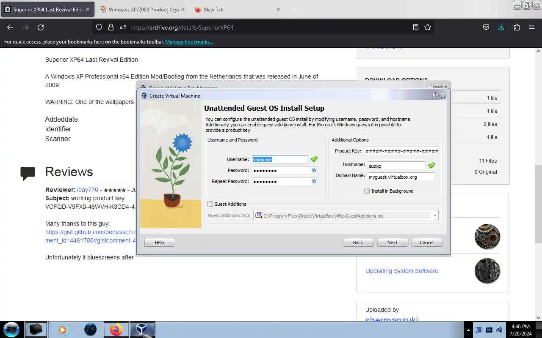This screenshot has width=542, height=338.
Task: Open the media player taskbar icon
Action: click(63, 329)
